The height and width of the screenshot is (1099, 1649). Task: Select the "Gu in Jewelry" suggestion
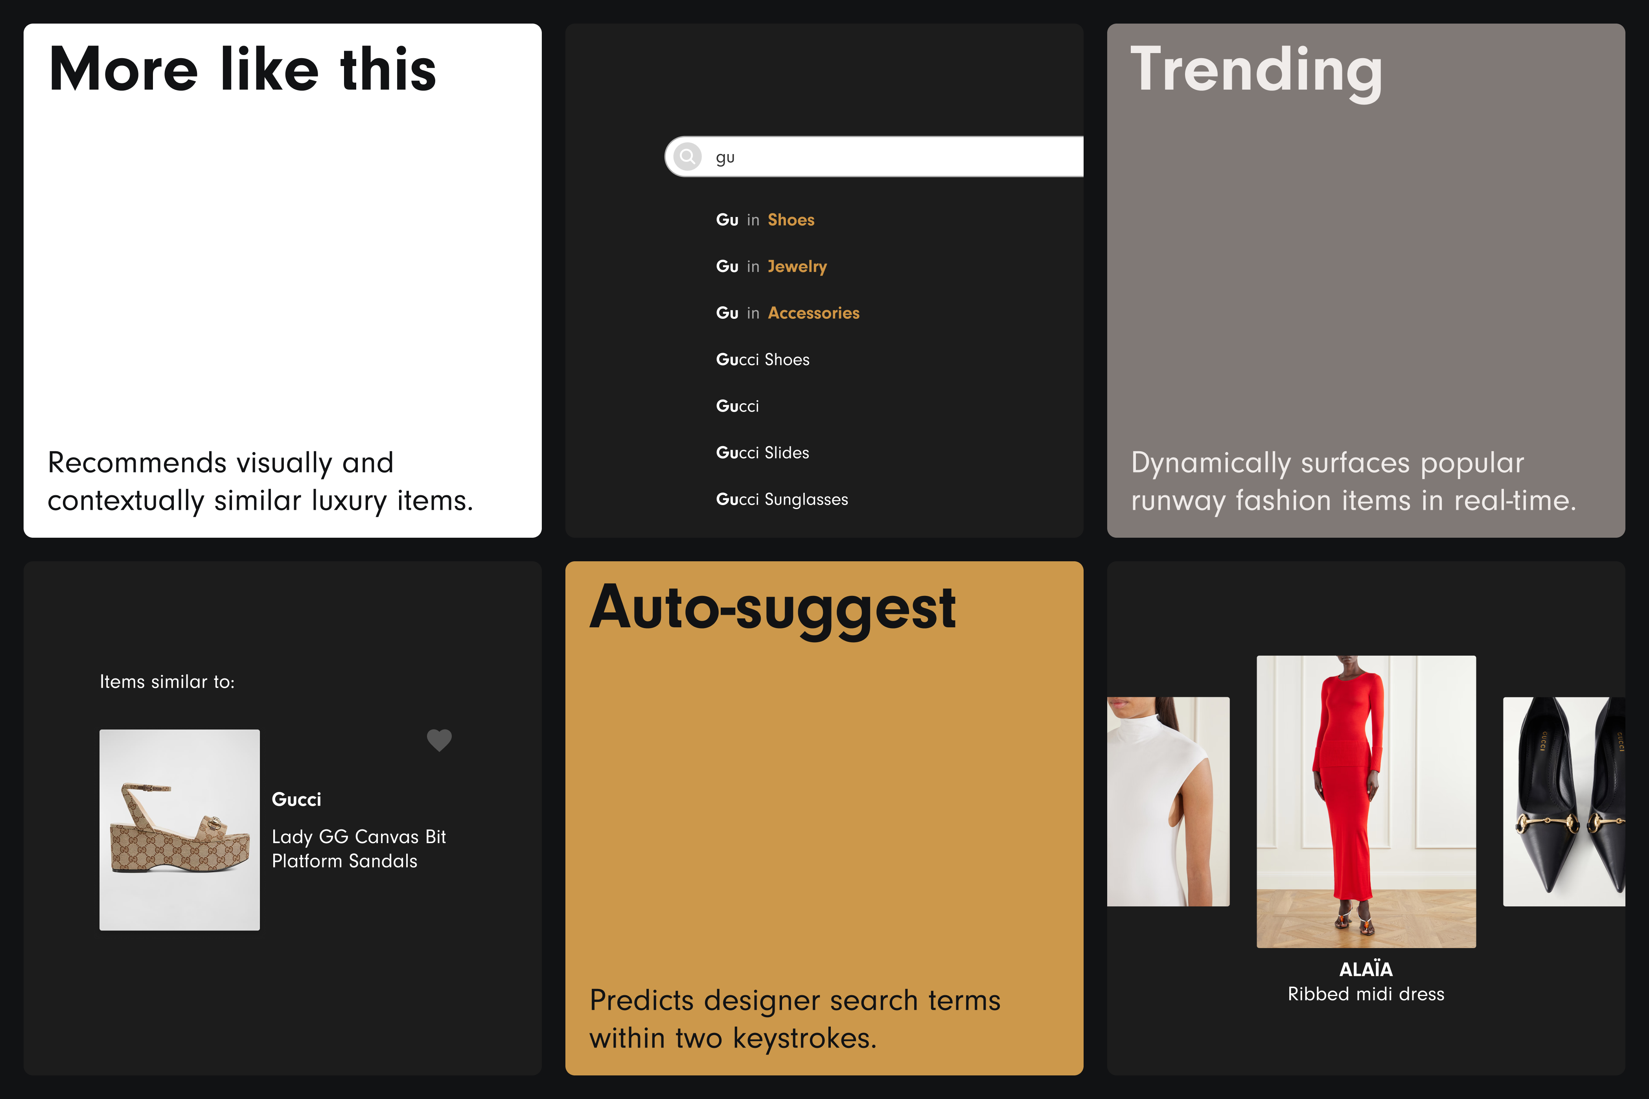(771, 266)
